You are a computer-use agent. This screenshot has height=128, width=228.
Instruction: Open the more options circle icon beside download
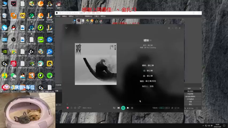pos(75,108)
